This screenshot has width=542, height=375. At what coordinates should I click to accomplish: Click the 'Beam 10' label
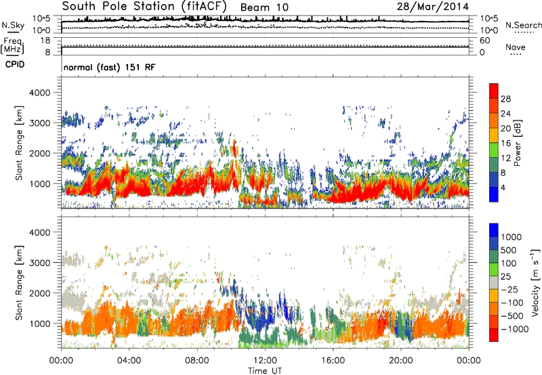pos(264,7)
